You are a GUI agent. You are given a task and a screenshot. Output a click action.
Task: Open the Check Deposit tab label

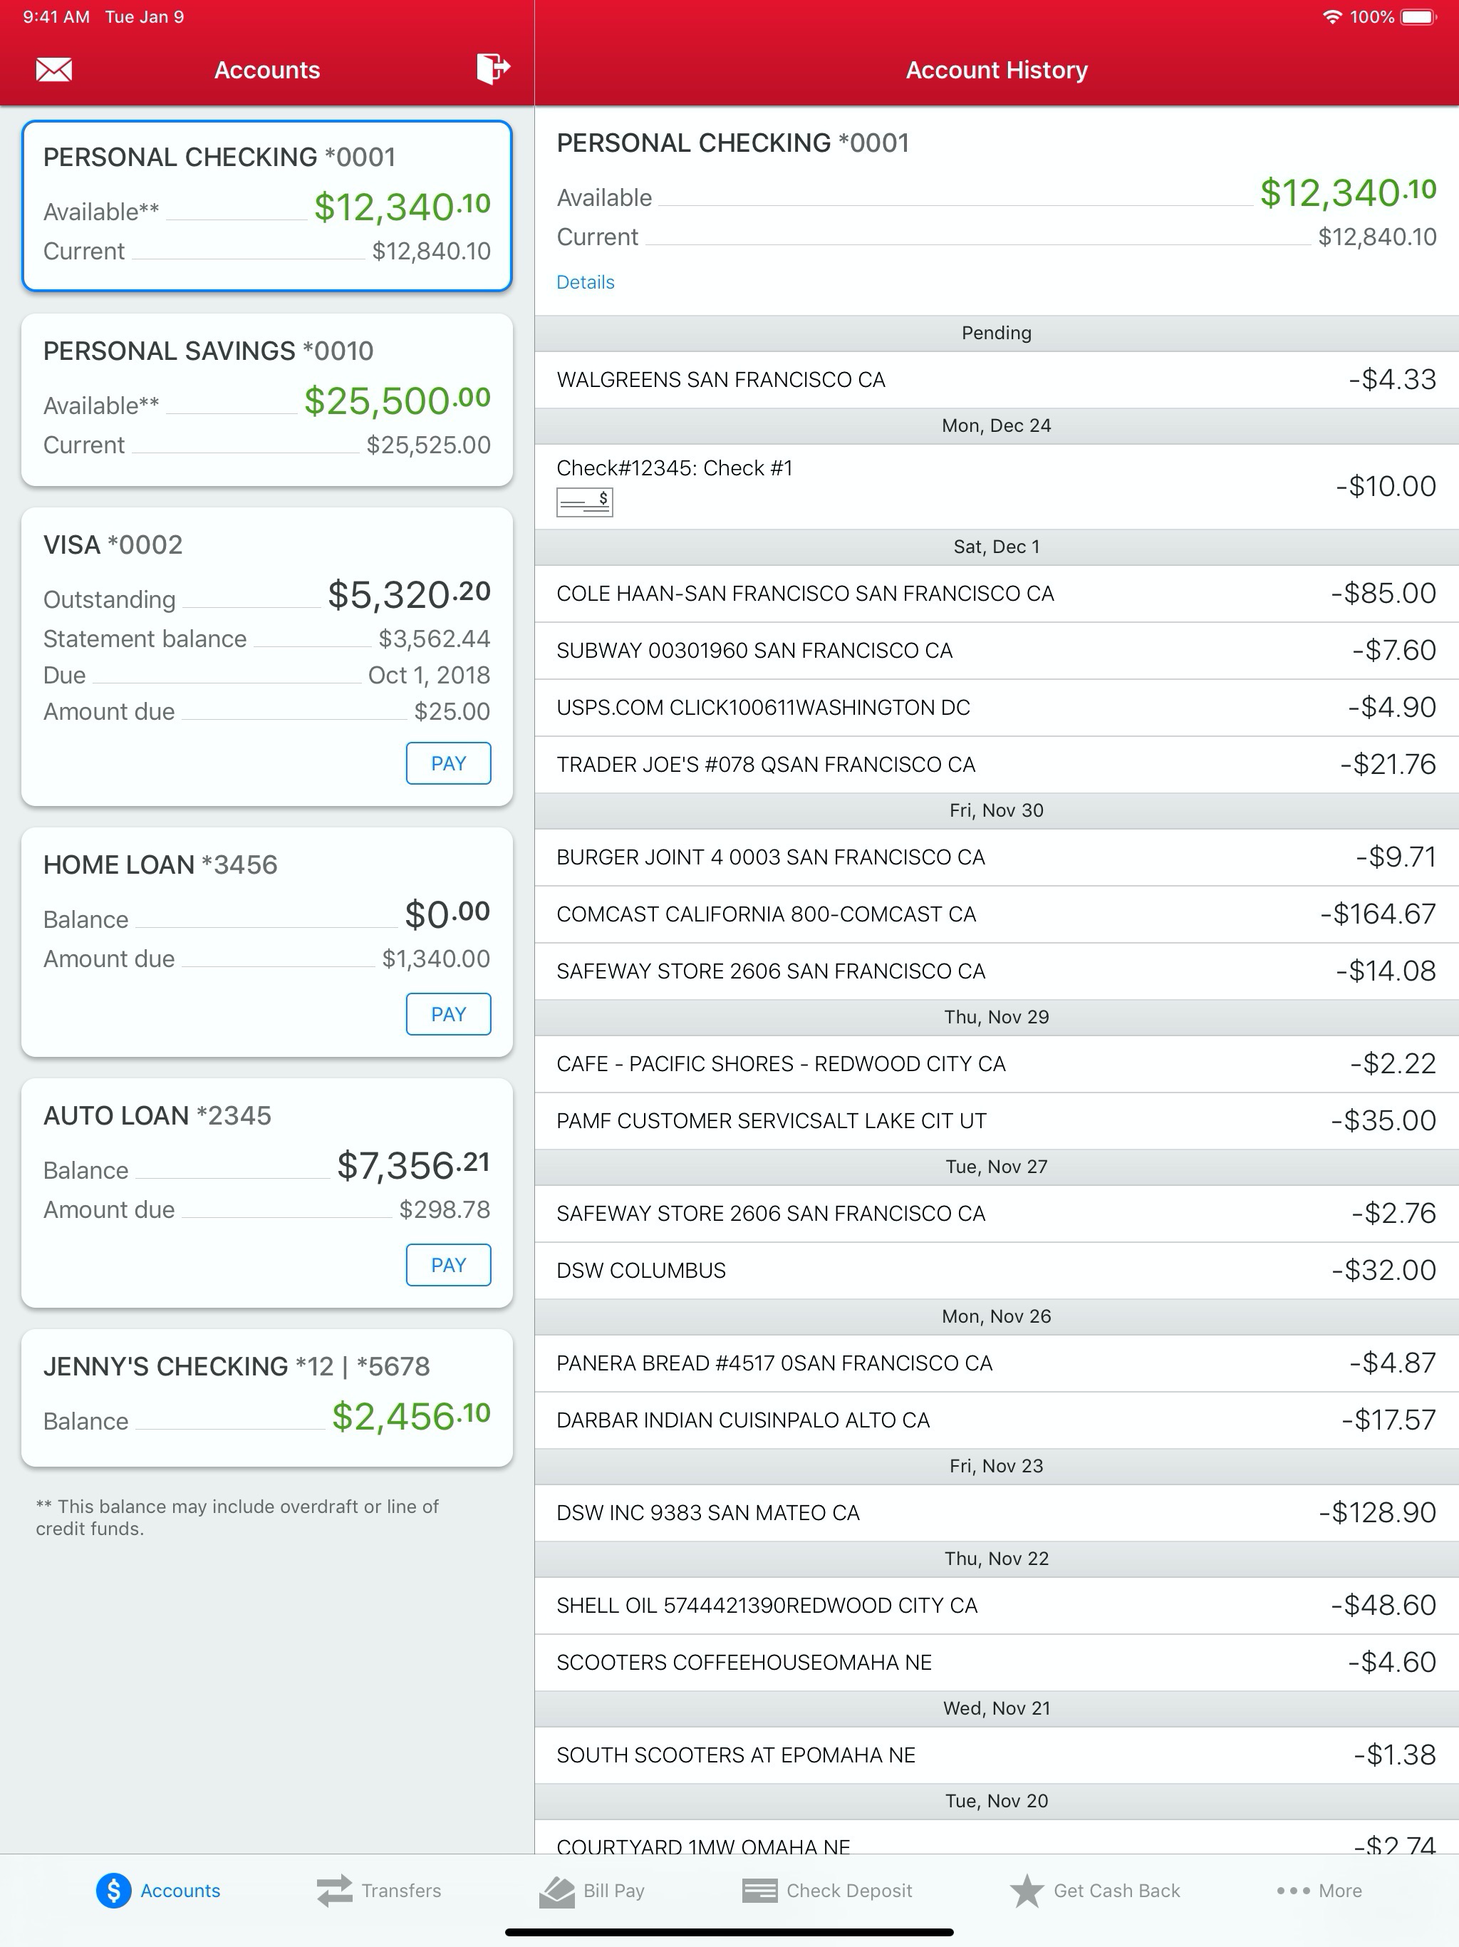point(849,1890)
